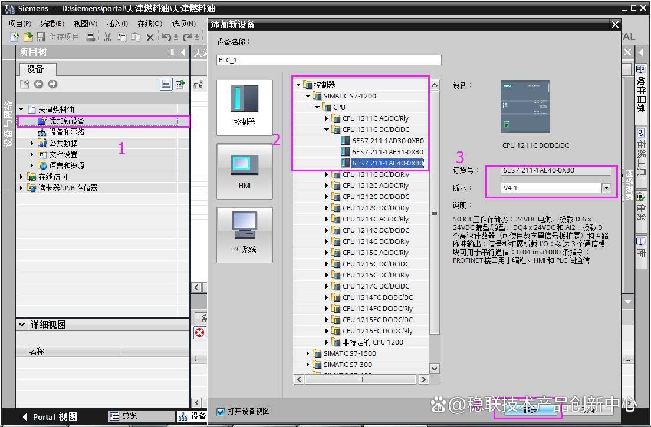Switch to Portal 视图
The height and width of the screenshot is (427, 651).
click(x=50, y=416)
